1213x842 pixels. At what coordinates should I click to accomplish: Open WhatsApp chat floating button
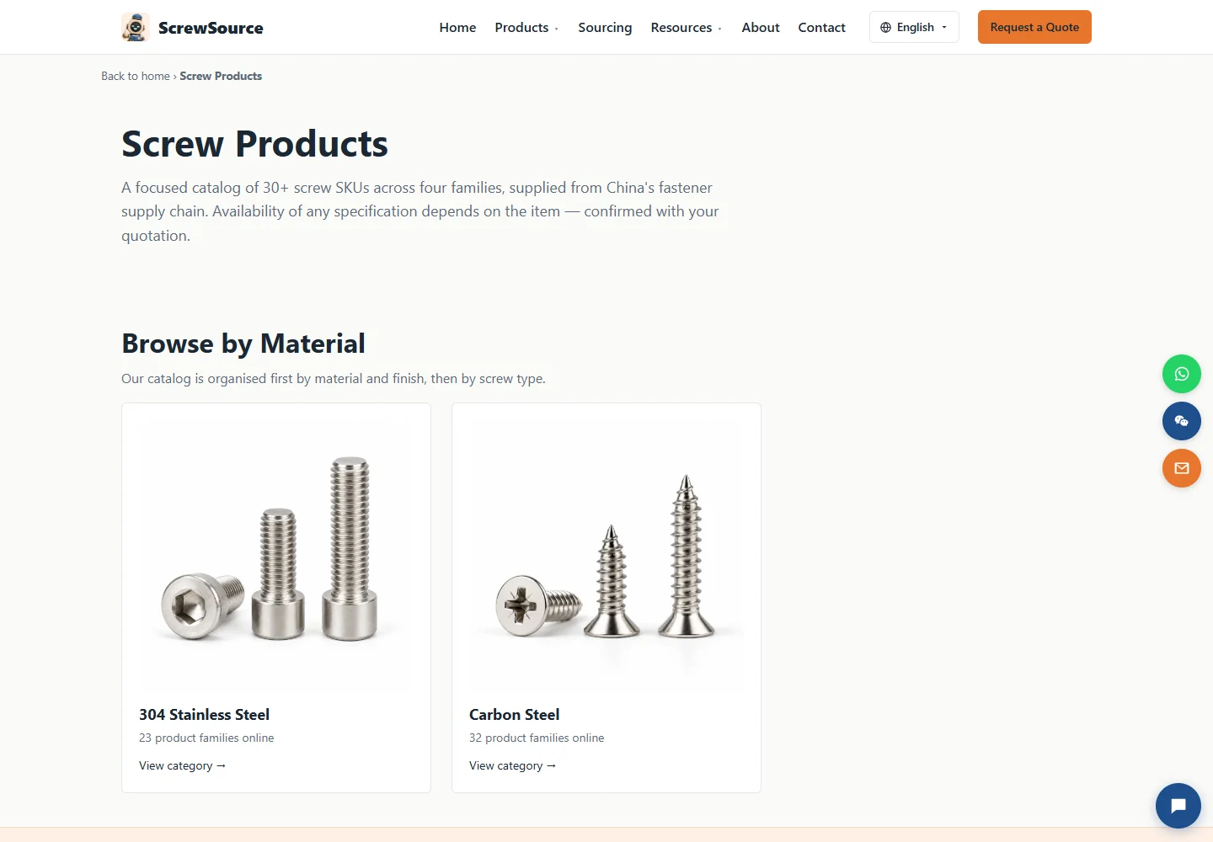coord(1182,374)
